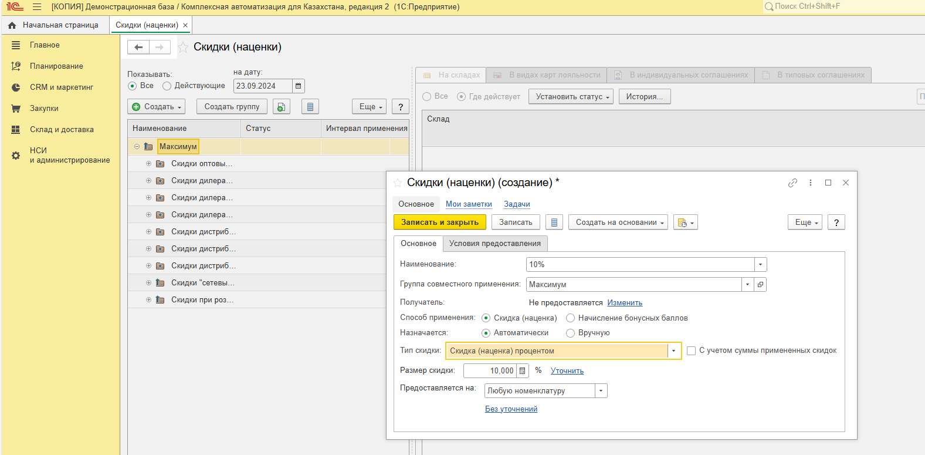
Task: Select Начисление бонусных баллов option
Action: point(570,318)
